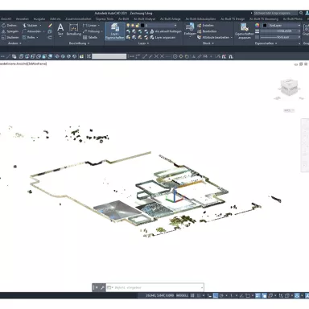
Task: Click the search field in title bar
Action: coord(275,13)
